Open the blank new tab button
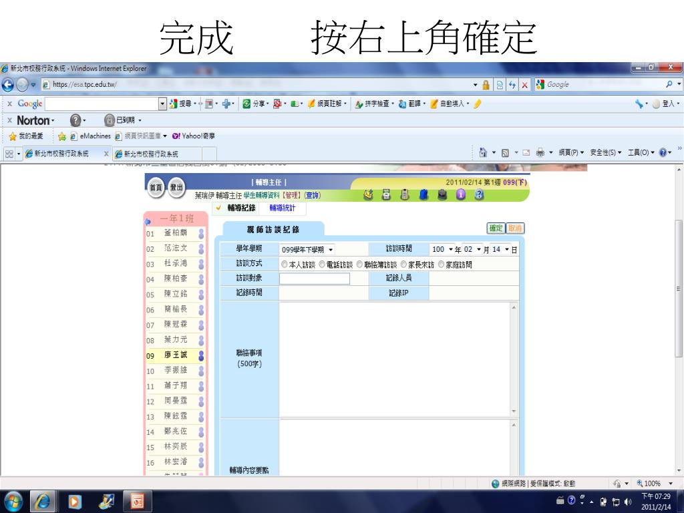Screen dimensions: 684x513 coord(209,154)
